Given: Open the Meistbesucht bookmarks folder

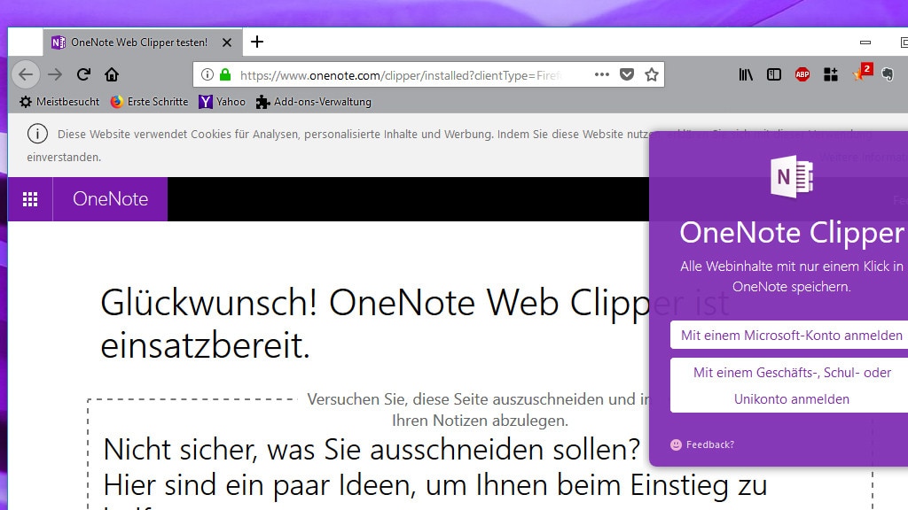Looking at the screenshot, I should click(x=59, y=102).
